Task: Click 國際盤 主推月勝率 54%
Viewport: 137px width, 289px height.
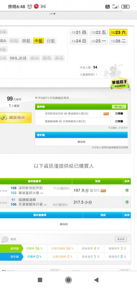Action: click(62, 249)
